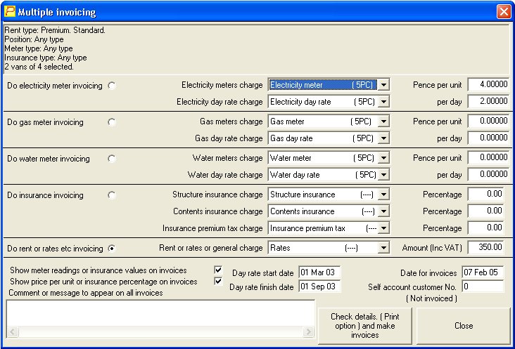Click the Self account customer No. field

[x=483, y=287]
